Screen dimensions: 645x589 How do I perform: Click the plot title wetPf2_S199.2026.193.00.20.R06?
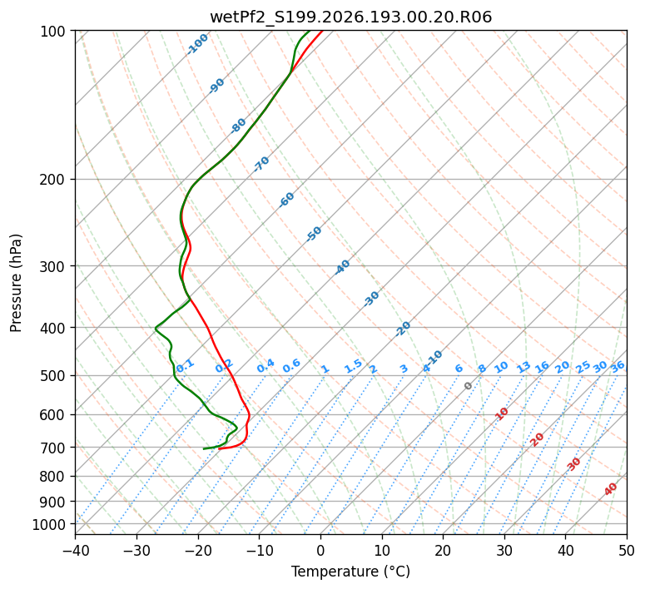point(351,17)
